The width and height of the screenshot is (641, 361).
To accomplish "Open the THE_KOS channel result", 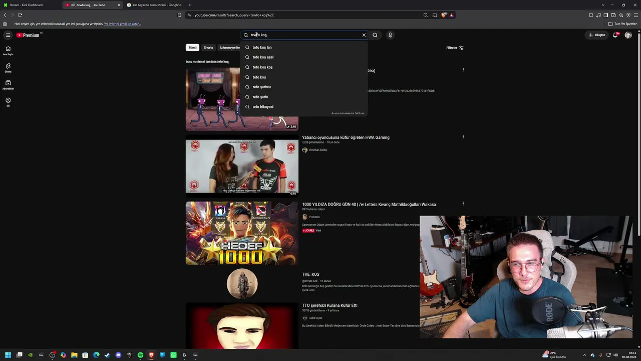I will point(310,274).
